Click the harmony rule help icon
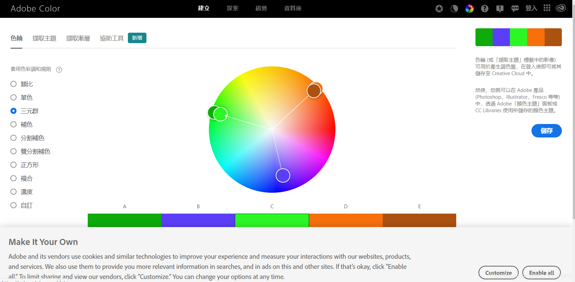Image resolution: width=575 pixels, height=282 pixels. point(59,70)
